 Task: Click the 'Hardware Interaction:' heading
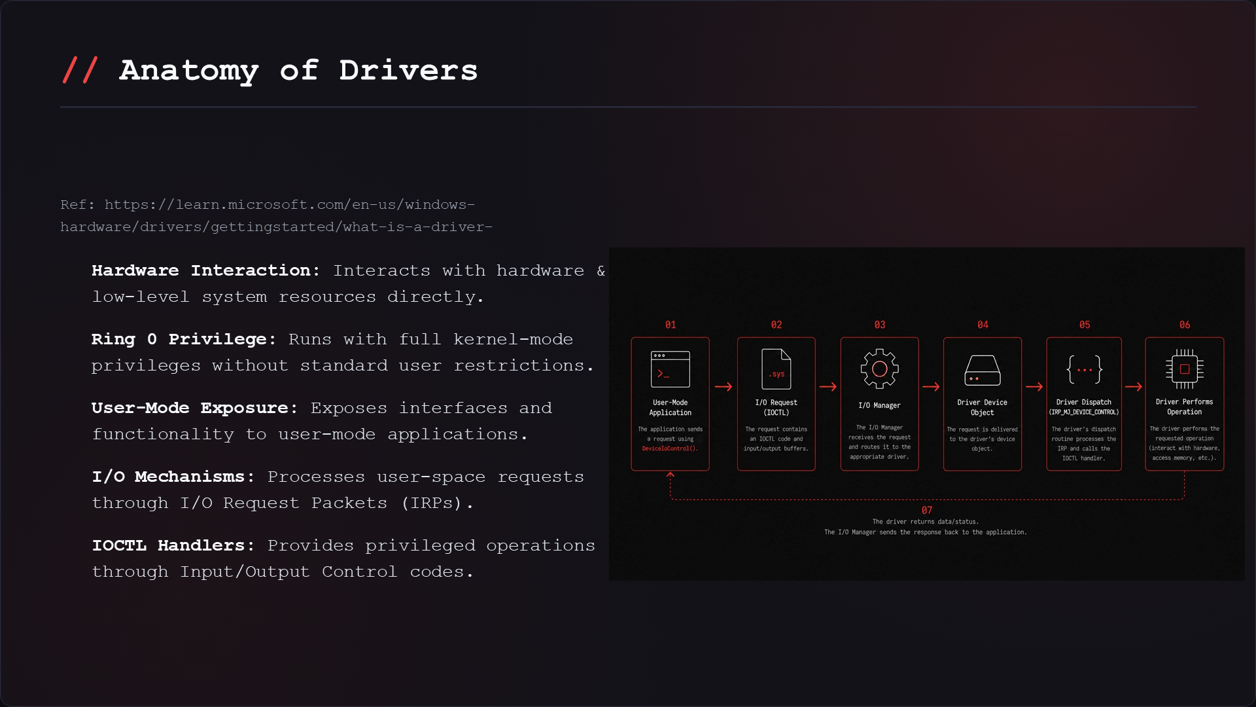click(205, 270)
